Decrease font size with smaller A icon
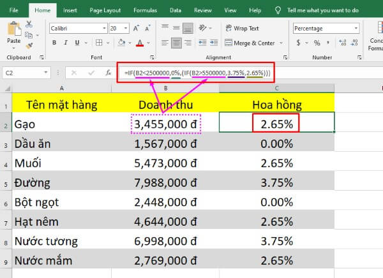 148,28
